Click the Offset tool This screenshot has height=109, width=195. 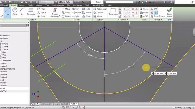[x=87, y=16]
